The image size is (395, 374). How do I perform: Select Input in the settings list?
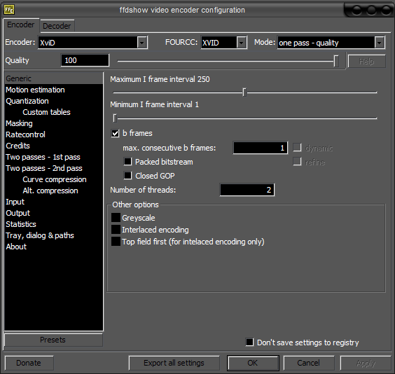pos(54,202)
